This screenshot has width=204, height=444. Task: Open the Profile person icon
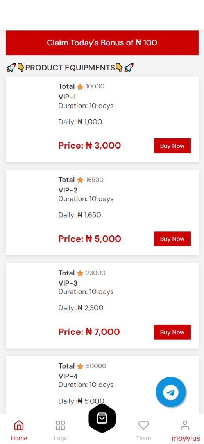tap(185, 425)
